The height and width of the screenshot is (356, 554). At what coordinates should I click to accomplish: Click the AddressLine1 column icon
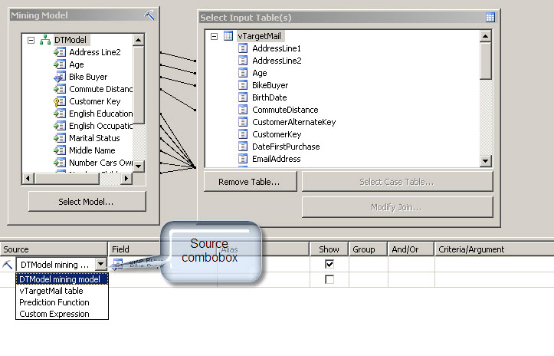[x=243, y=48]
